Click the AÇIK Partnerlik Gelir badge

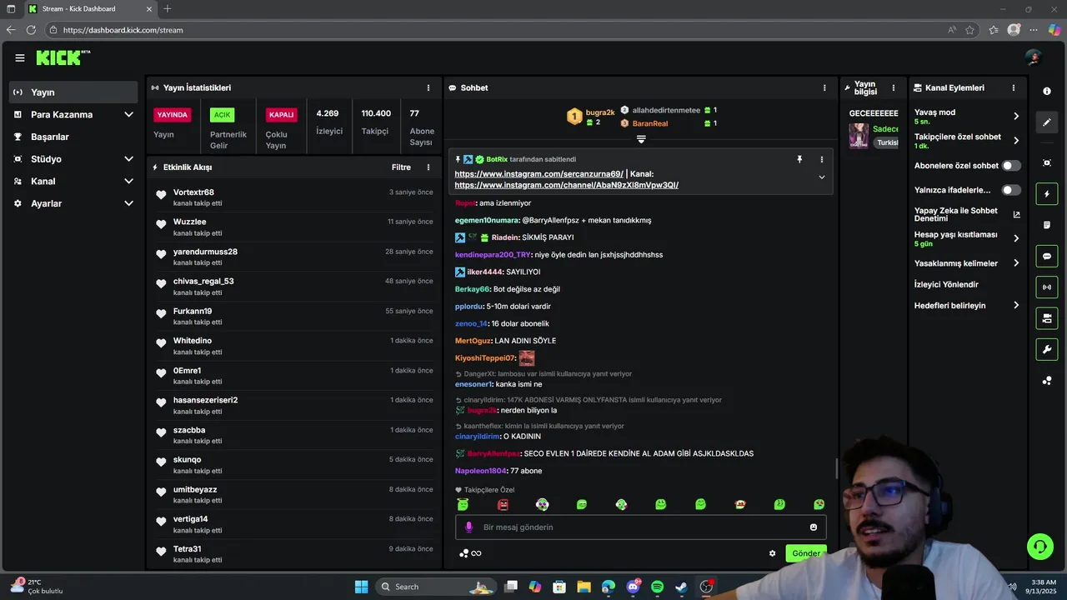(222, 115)
